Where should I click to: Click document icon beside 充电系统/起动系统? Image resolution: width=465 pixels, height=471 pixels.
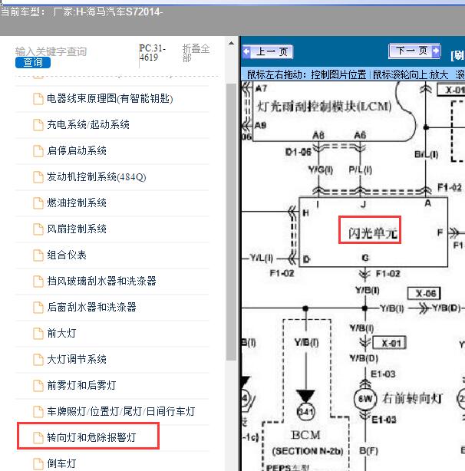click(x=38, y=125)
